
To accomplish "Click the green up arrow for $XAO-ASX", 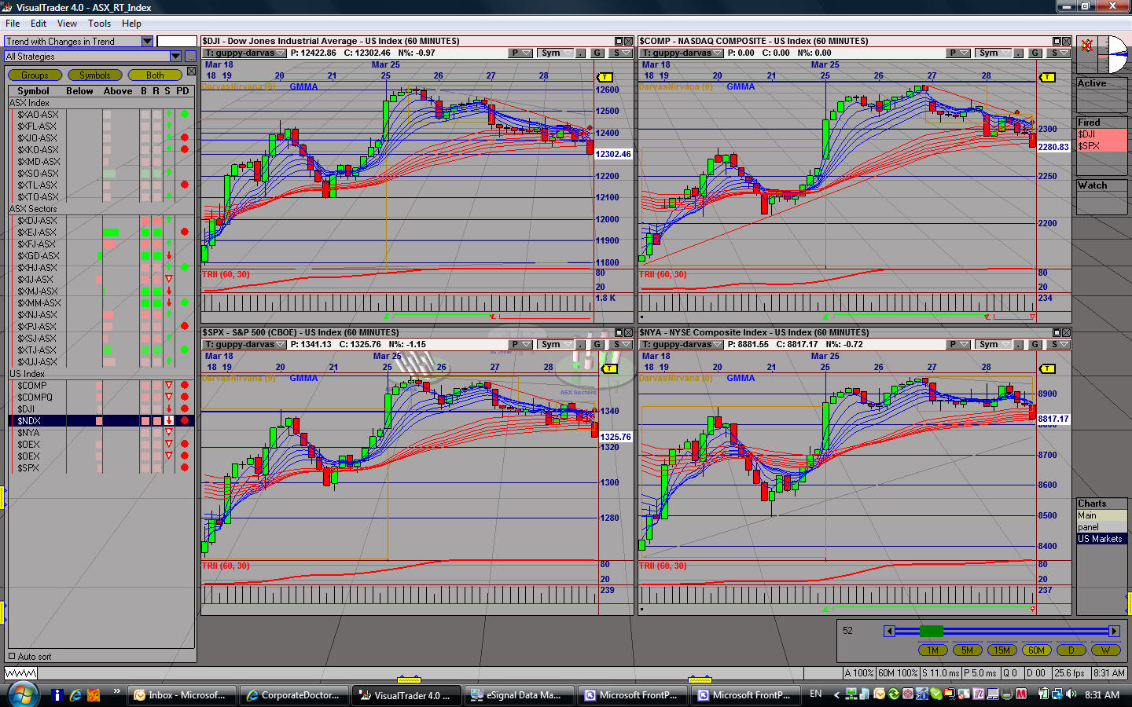I will click(x=169, y=114).
